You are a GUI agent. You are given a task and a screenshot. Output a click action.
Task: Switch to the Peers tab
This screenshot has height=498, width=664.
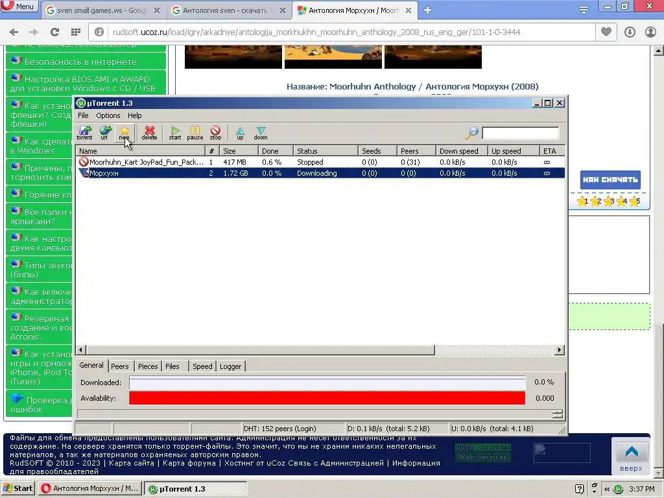point(120,366)
